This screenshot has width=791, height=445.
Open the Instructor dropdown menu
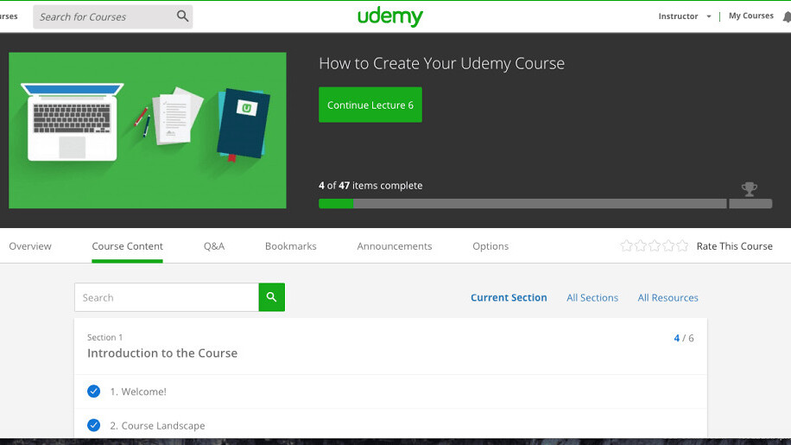tap(685, 16)
